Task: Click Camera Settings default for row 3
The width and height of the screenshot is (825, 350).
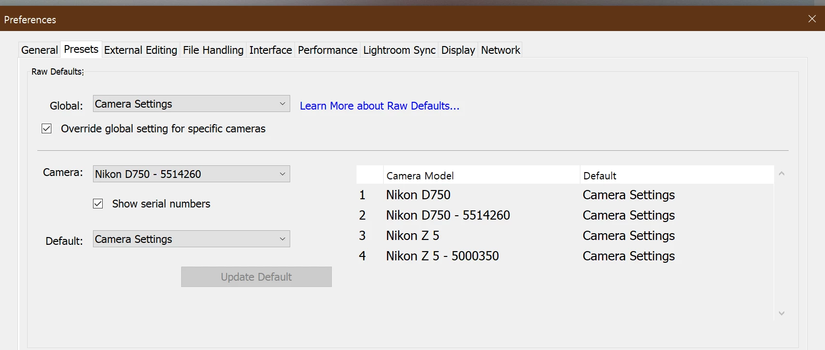Action: click(629, 236)
